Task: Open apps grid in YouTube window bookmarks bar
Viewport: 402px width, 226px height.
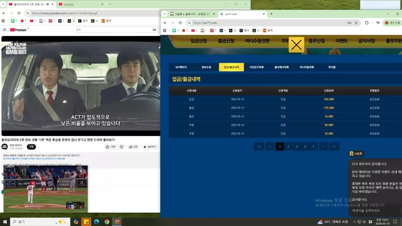Action: (3, 21)
